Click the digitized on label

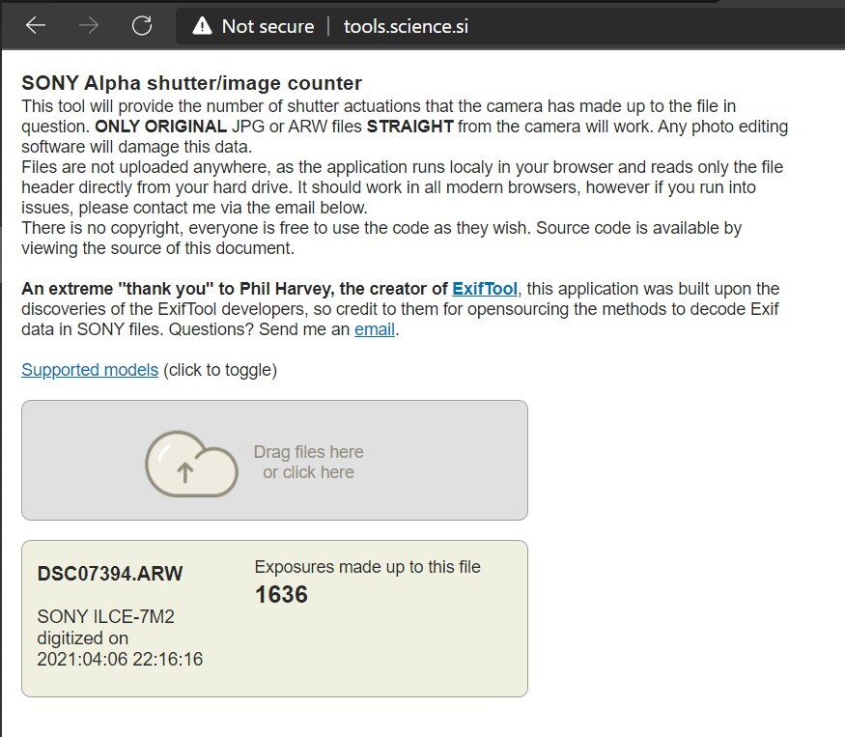click(x=83, y=638)
